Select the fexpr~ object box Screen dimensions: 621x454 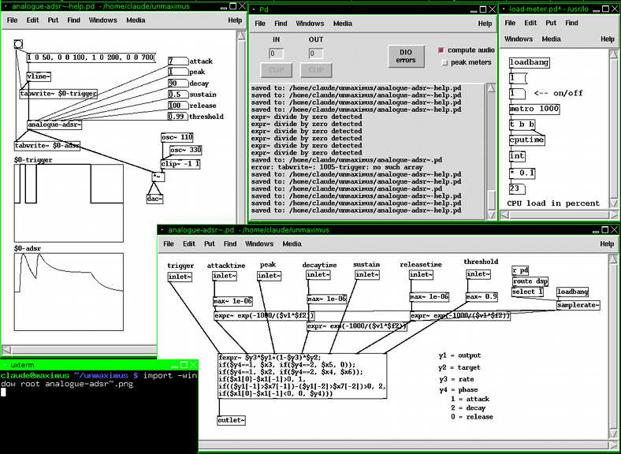point(302,376)
